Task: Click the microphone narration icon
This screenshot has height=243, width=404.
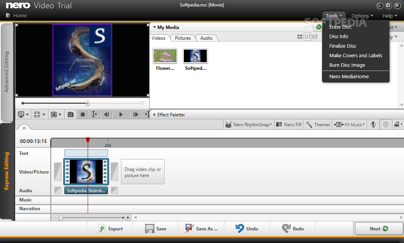Action: 373,125
